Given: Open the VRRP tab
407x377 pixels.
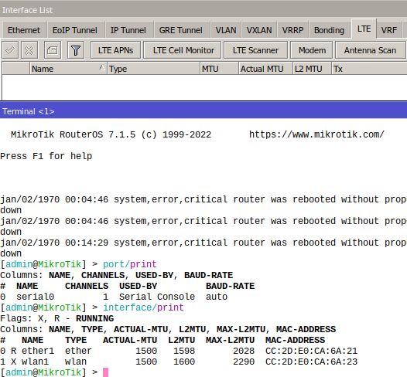Looking at the screenshot, I should tap(292, 30).
